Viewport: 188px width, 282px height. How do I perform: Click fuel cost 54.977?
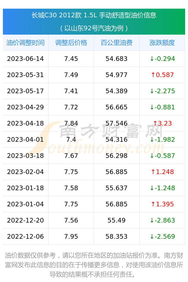click(x=117, y=75)
